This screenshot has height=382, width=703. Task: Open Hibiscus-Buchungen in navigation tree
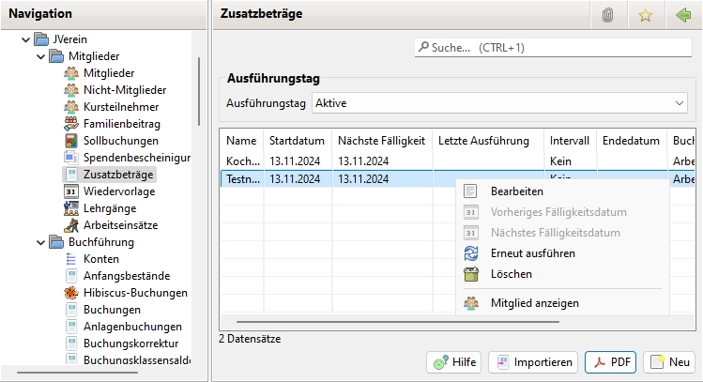tap(134, 293)
